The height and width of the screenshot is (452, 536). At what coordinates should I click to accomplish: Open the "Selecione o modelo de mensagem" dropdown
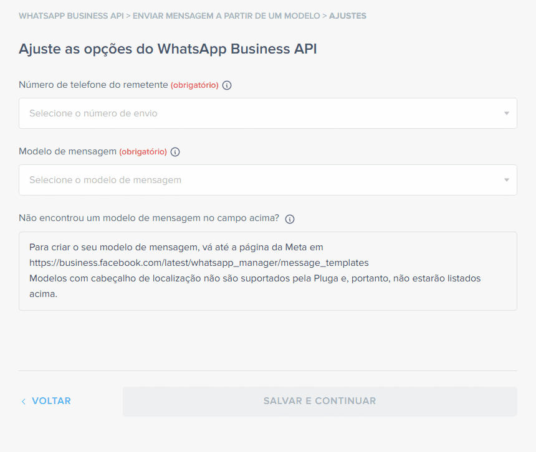(x=268, y=180)
